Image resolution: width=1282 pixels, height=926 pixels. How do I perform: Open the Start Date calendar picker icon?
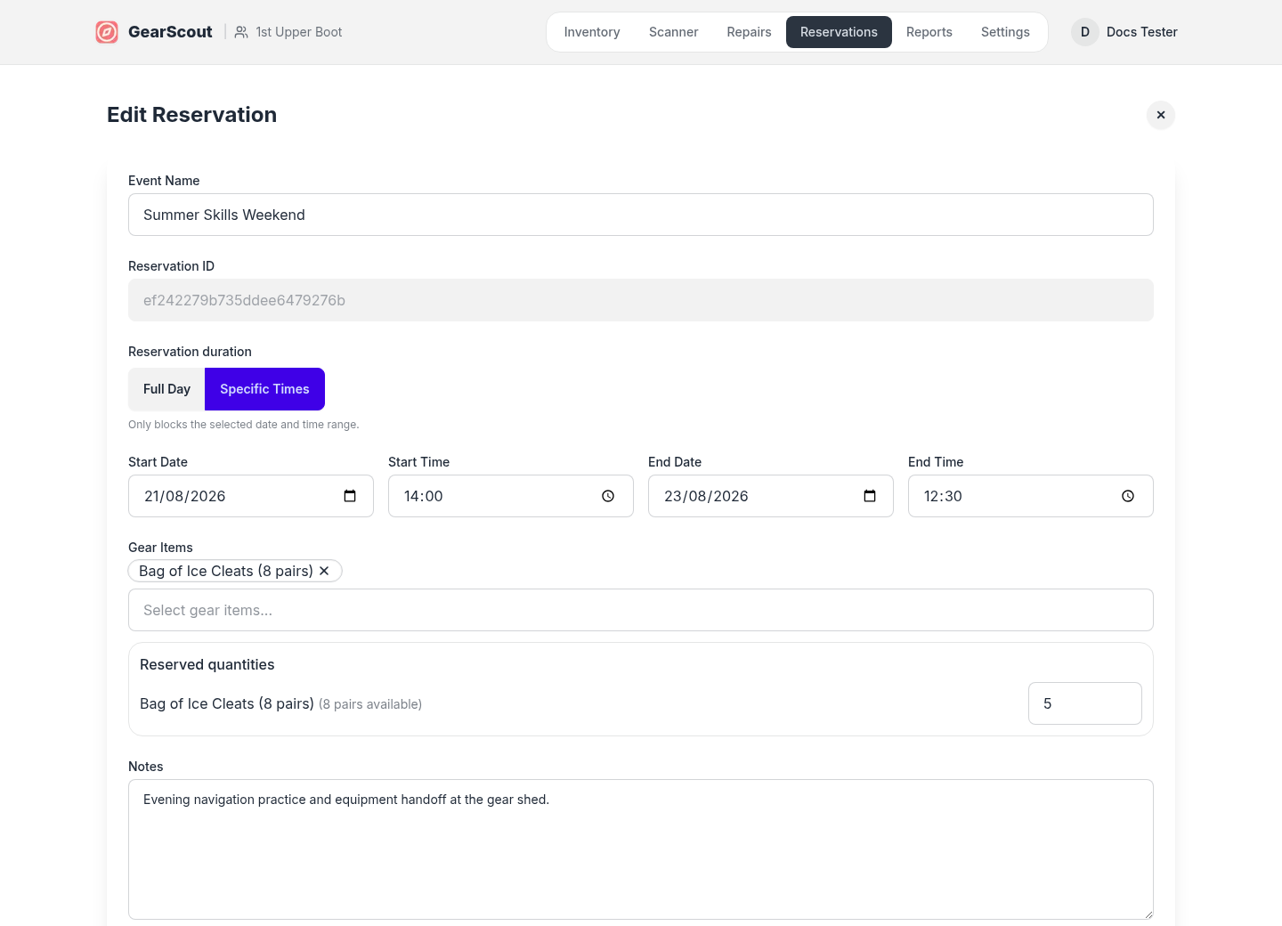[350, 496]
